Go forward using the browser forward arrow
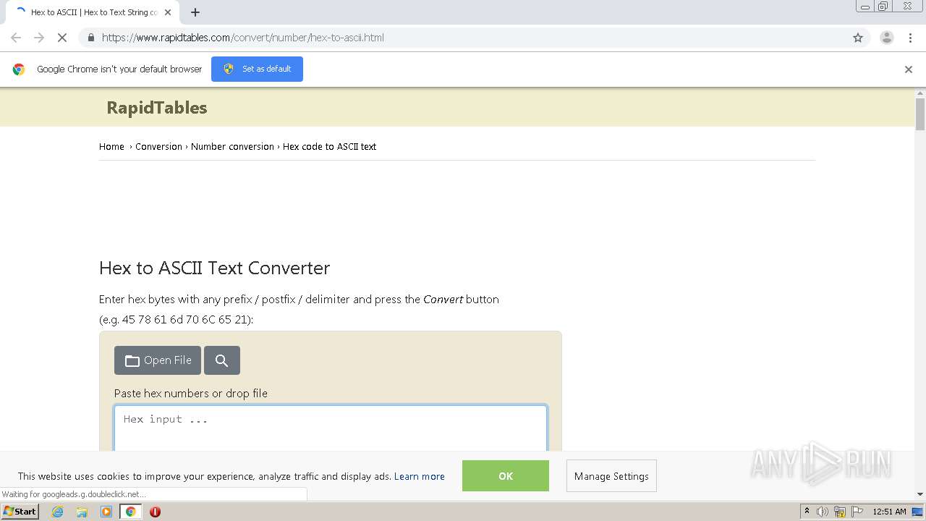The image size is (926, 521). 39,38
